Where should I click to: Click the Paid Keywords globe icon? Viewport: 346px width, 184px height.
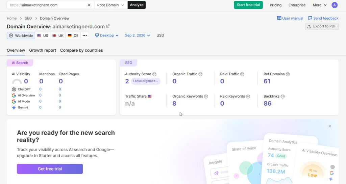tap(248, 97)
